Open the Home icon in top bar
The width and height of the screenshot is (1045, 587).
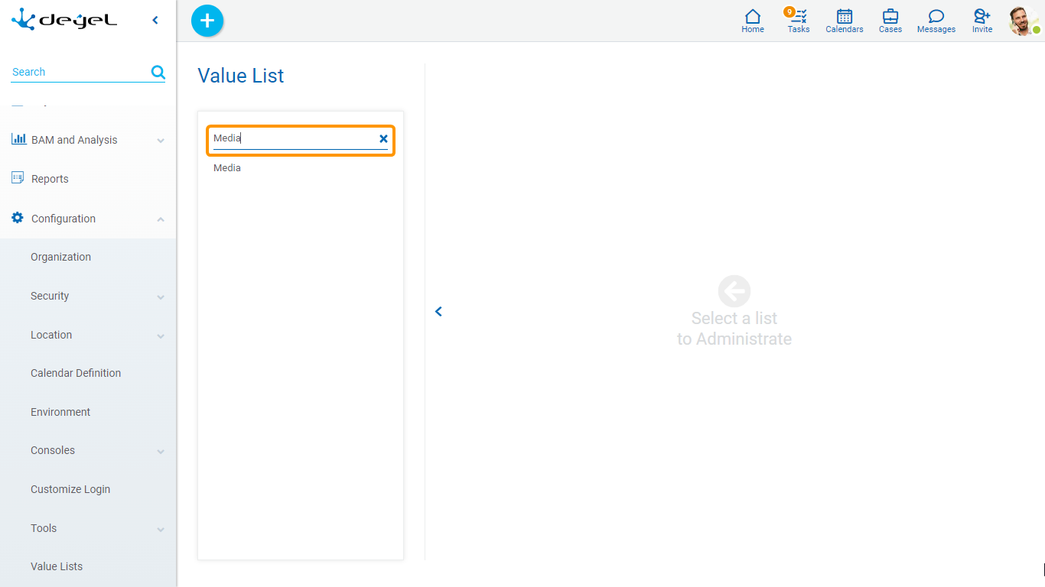[753, 21]
